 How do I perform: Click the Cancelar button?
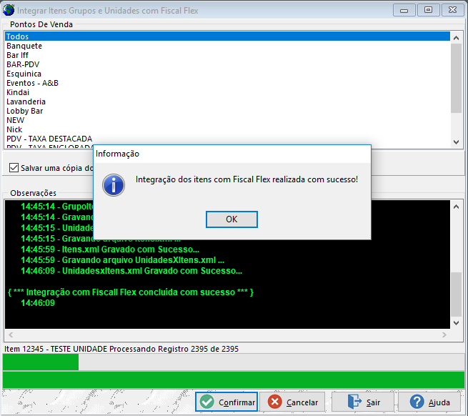tap(292, 402)
